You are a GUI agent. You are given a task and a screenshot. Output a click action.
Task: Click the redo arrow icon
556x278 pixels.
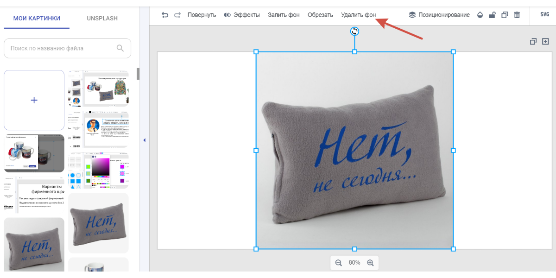click(177, 15)
